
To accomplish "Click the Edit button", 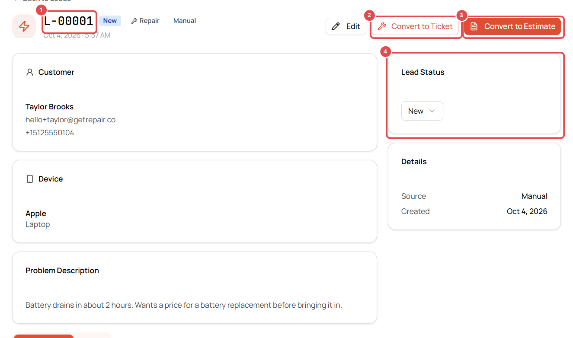I will (x=346, y=26).
